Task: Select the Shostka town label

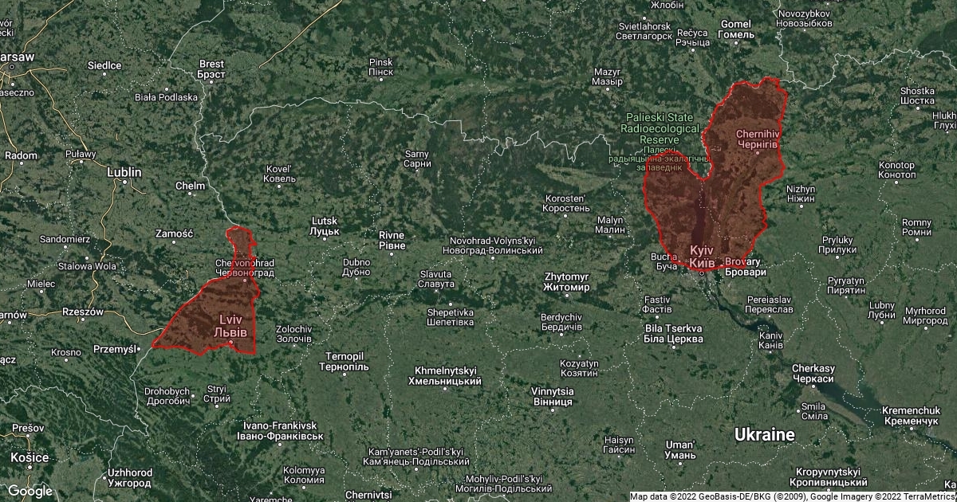Action: point(916,96)
